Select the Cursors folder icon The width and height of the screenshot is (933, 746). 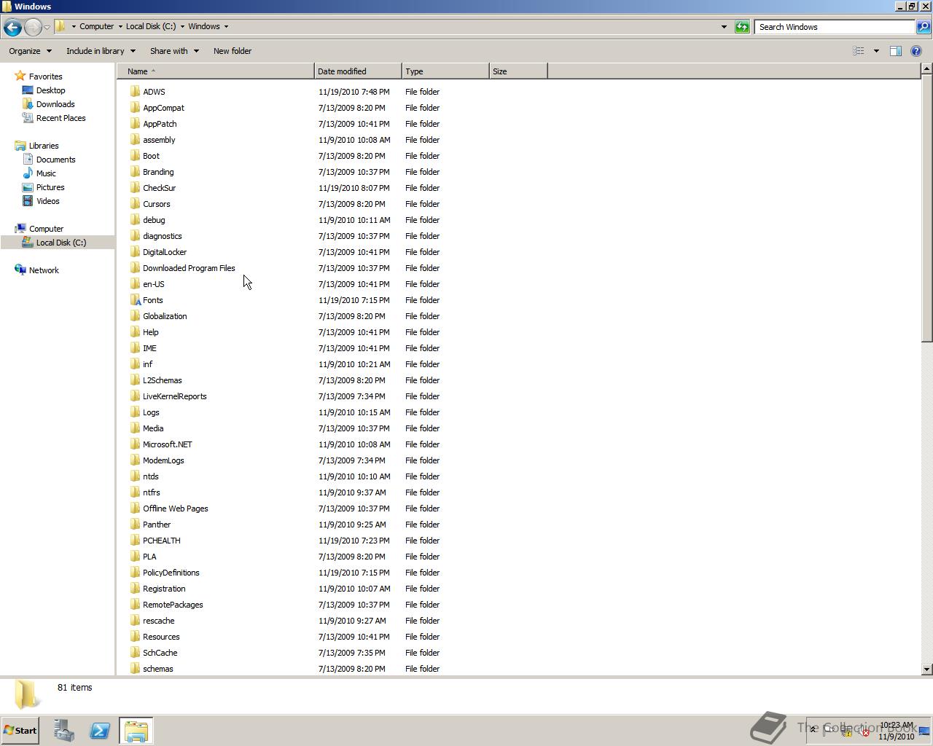coord(135,204)
